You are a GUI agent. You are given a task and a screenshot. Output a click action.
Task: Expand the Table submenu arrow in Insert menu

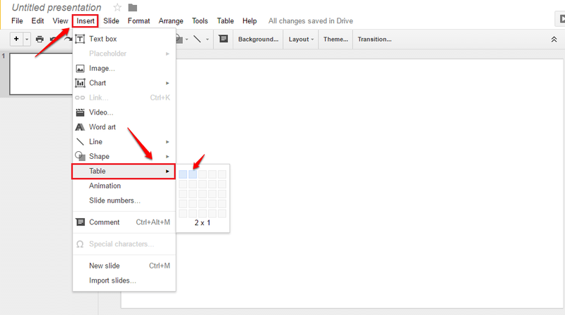point(167,171)
